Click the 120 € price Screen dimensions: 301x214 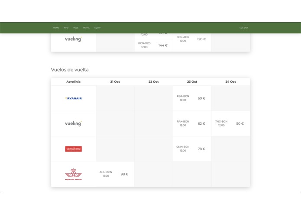tap(201, 39)
